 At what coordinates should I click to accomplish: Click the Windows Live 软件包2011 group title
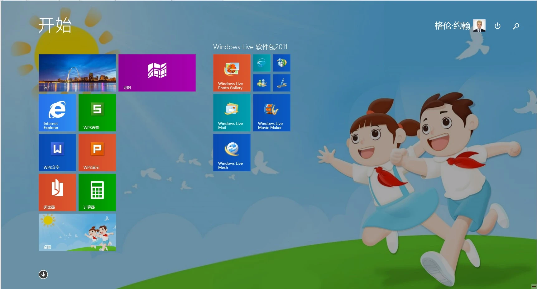(x=250, y=47)
